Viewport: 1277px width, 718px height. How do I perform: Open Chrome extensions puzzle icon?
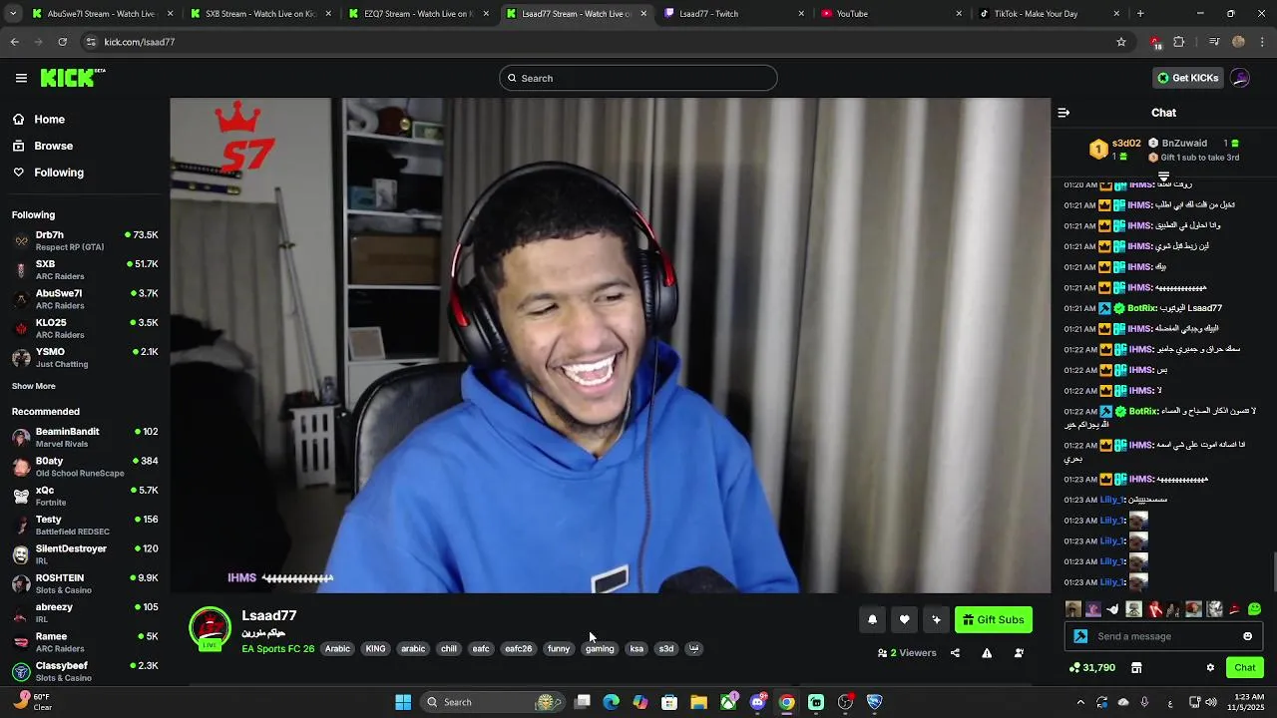pos(1179,42)
